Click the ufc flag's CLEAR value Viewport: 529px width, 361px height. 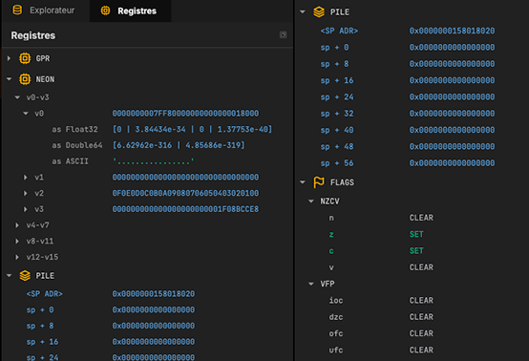tap(421, 350)
